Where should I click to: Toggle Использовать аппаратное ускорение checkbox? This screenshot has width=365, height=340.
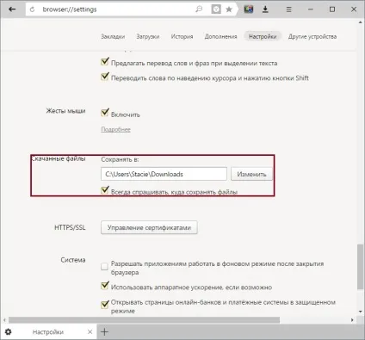105,286
